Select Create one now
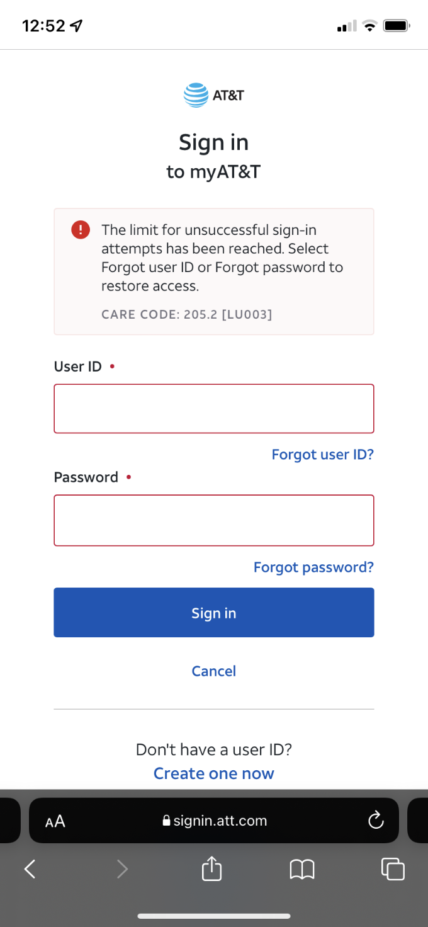 [x=213, y=773]
